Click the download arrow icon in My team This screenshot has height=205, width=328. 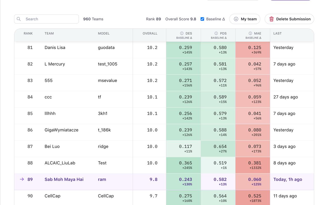pos(236,19)
